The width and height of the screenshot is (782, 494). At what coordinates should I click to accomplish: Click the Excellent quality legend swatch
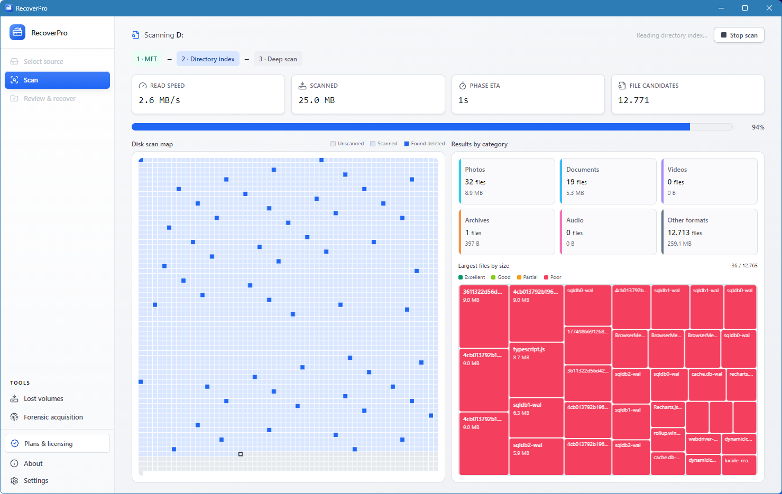(x=461, y=277)
